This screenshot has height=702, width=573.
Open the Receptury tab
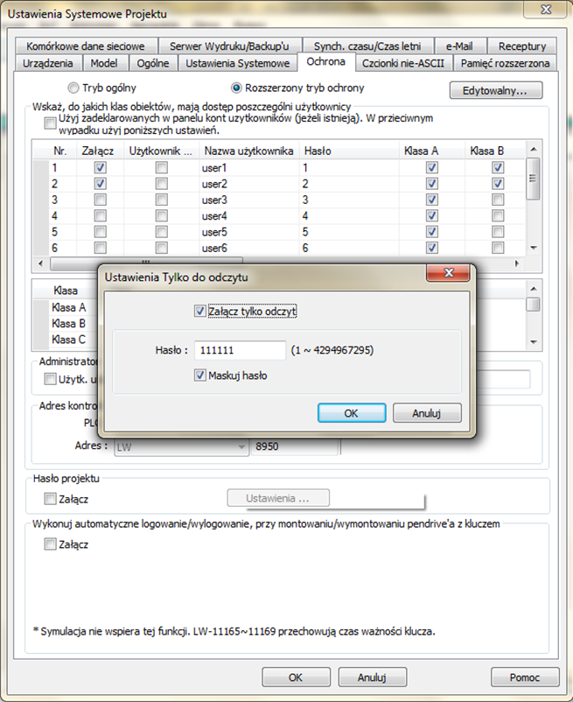[x=522, y=46]
